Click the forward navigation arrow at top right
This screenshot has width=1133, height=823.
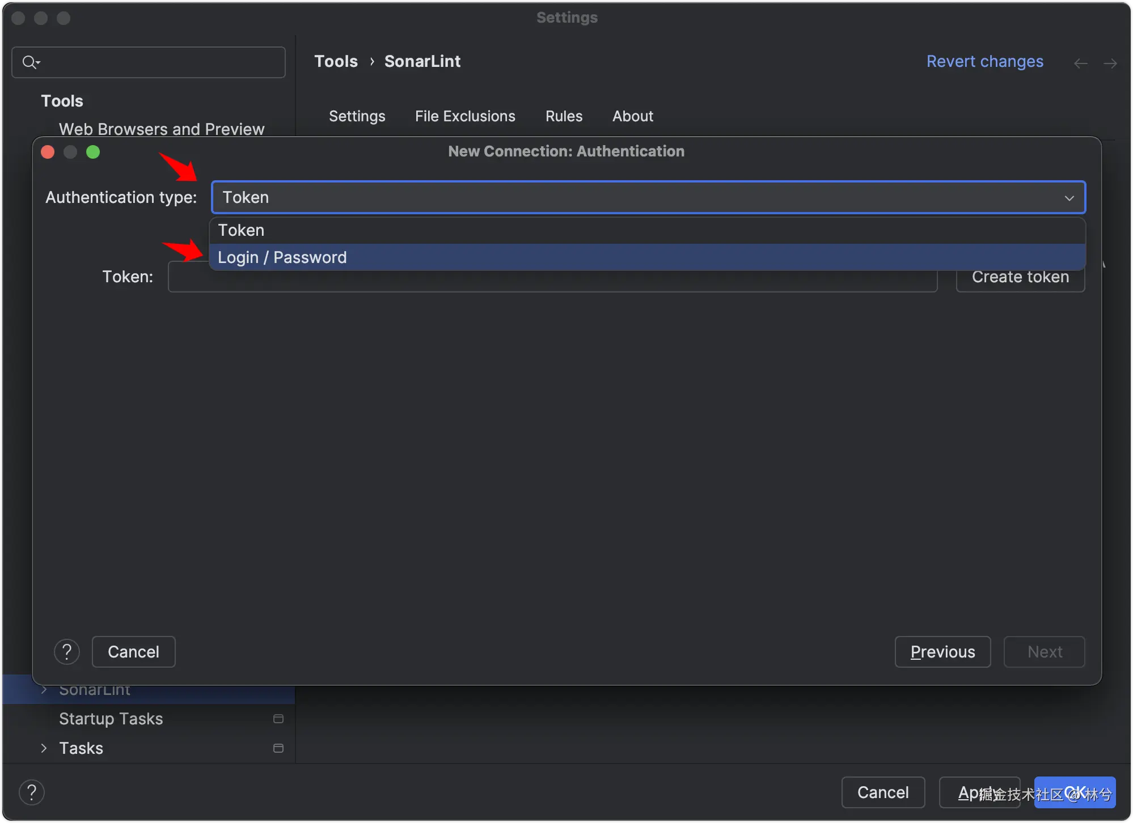tap(1110, 63)
